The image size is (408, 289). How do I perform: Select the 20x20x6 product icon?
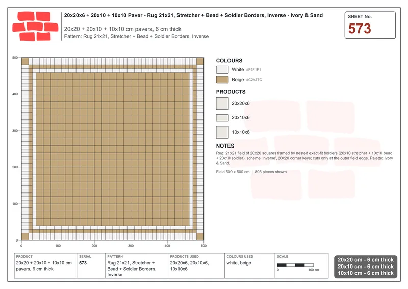pyautogui.click(x=222, y=104)
